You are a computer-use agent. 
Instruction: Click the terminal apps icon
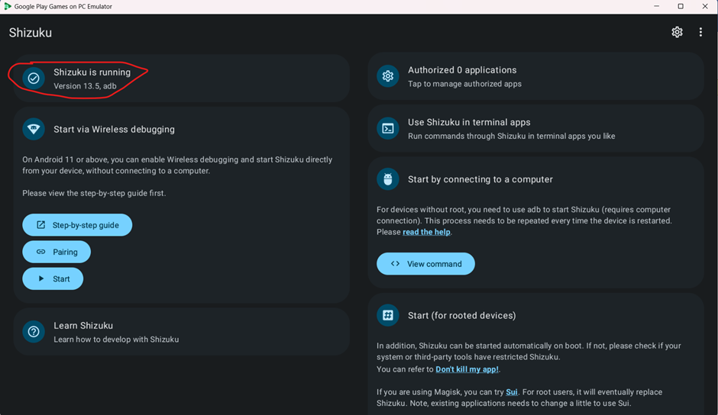tap(388, 128)
